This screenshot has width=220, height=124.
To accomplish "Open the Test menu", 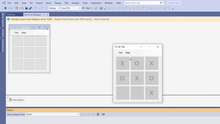I will [x=66, y=3].
